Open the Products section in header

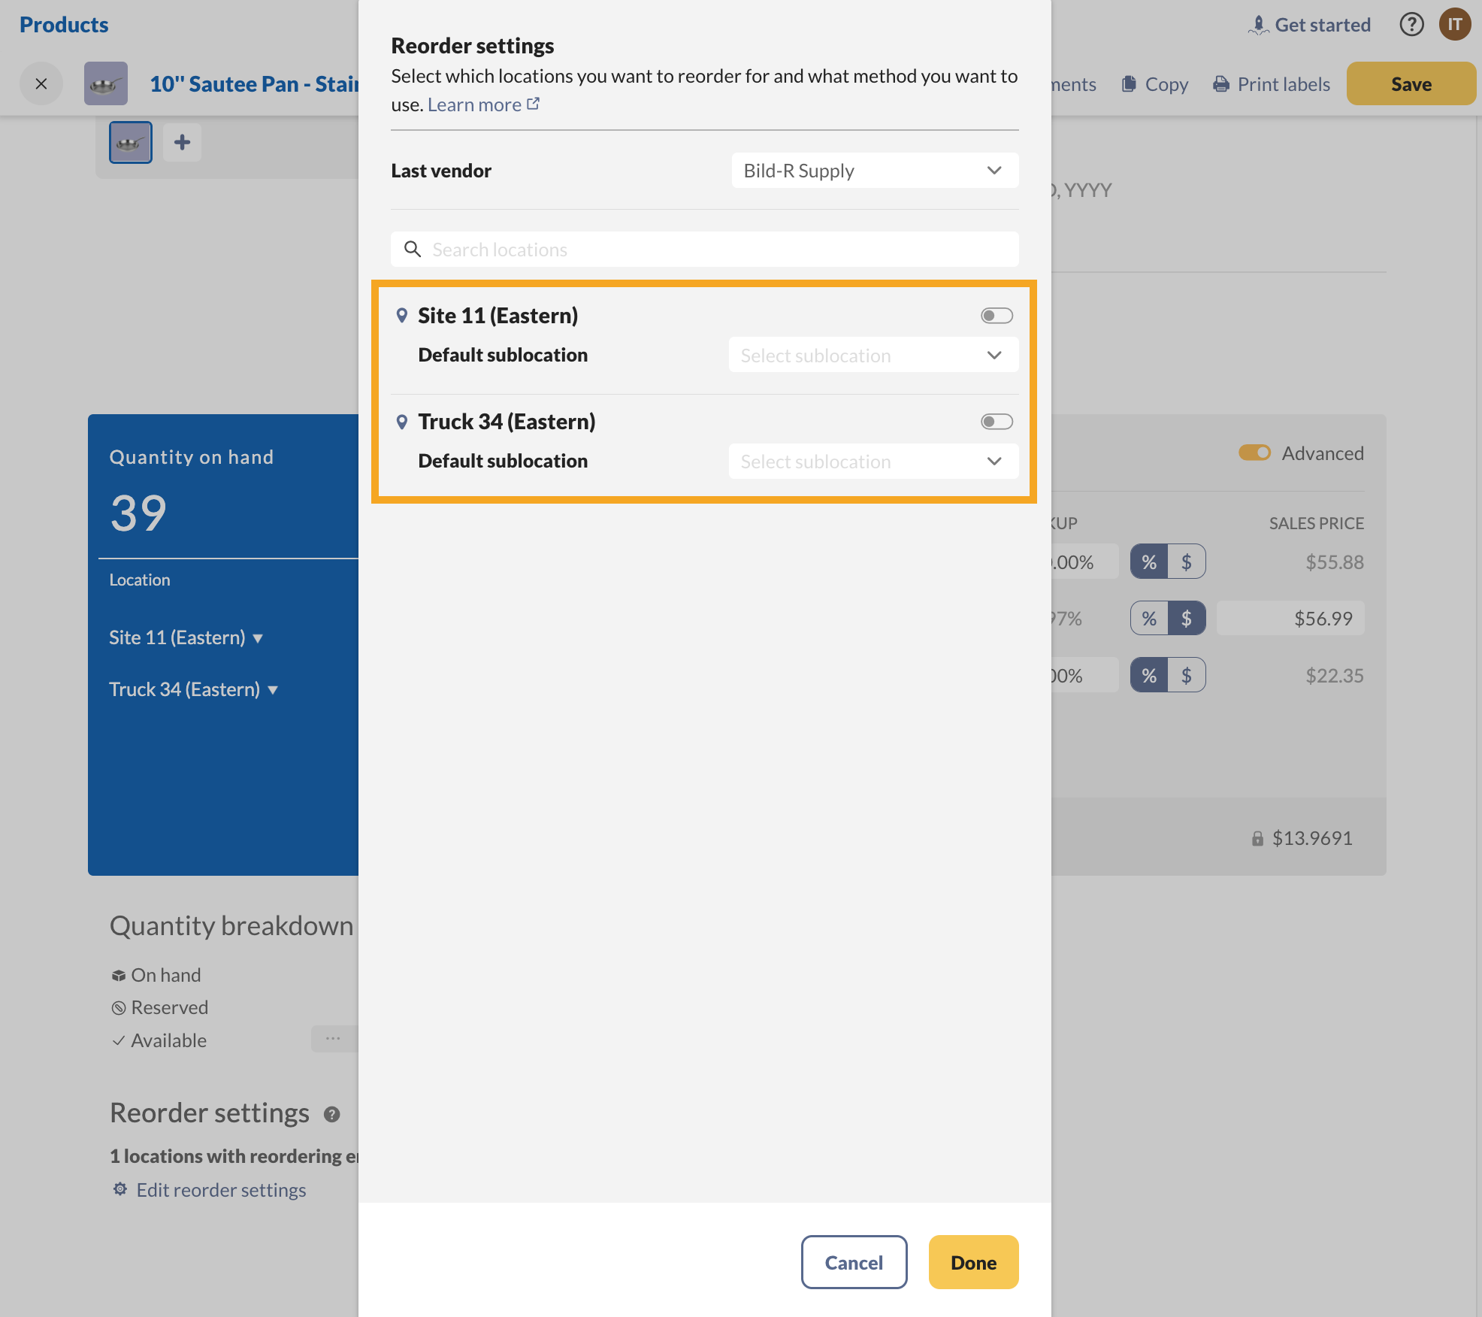(x=64, y=25)
